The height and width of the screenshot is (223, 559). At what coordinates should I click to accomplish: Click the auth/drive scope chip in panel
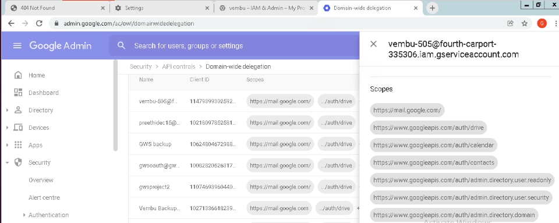pyautogui.click(x=429, y=128)
